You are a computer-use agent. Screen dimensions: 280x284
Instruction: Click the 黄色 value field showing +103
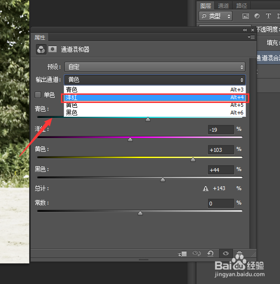coord(221,150)
